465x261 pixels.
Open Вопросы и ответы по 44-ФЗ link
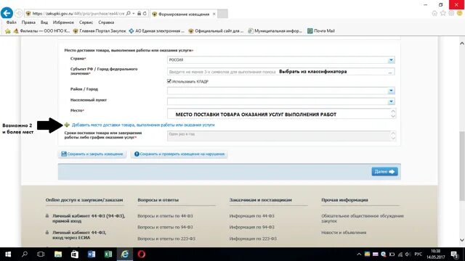[x=165, y=216]
